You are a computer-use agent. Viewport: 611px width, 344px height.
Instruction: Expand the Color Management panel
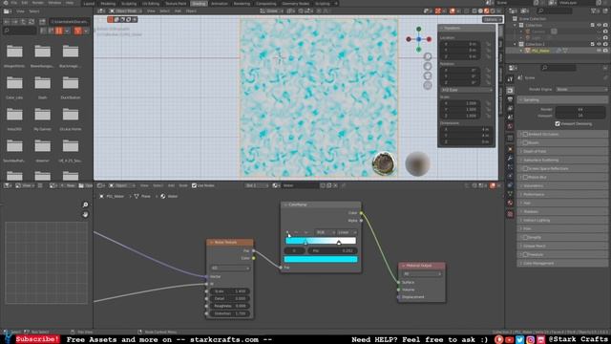(562, 264)
